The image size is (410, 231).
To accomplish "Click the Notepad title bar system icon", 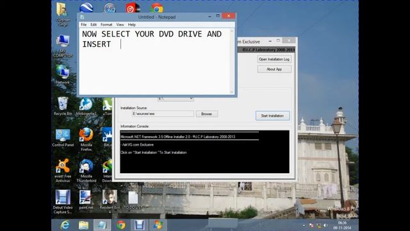I will click(x=82, y=17).
